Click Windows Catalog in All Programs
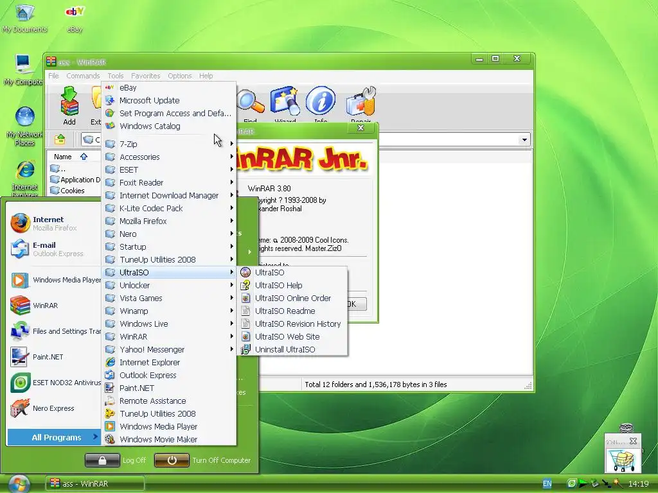 (x=169, y=126)
